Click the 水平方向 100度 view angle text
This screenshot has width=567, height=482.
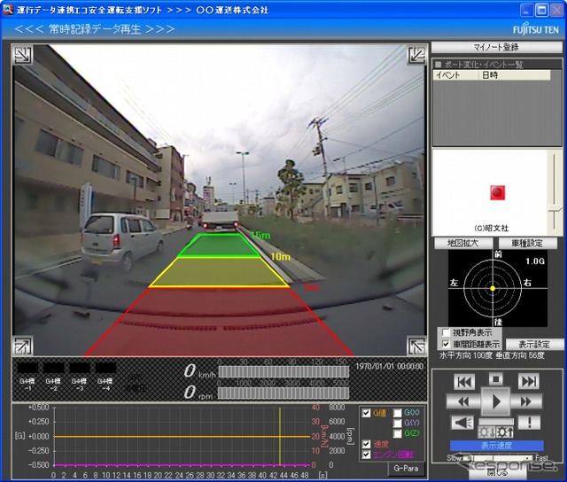466,355
